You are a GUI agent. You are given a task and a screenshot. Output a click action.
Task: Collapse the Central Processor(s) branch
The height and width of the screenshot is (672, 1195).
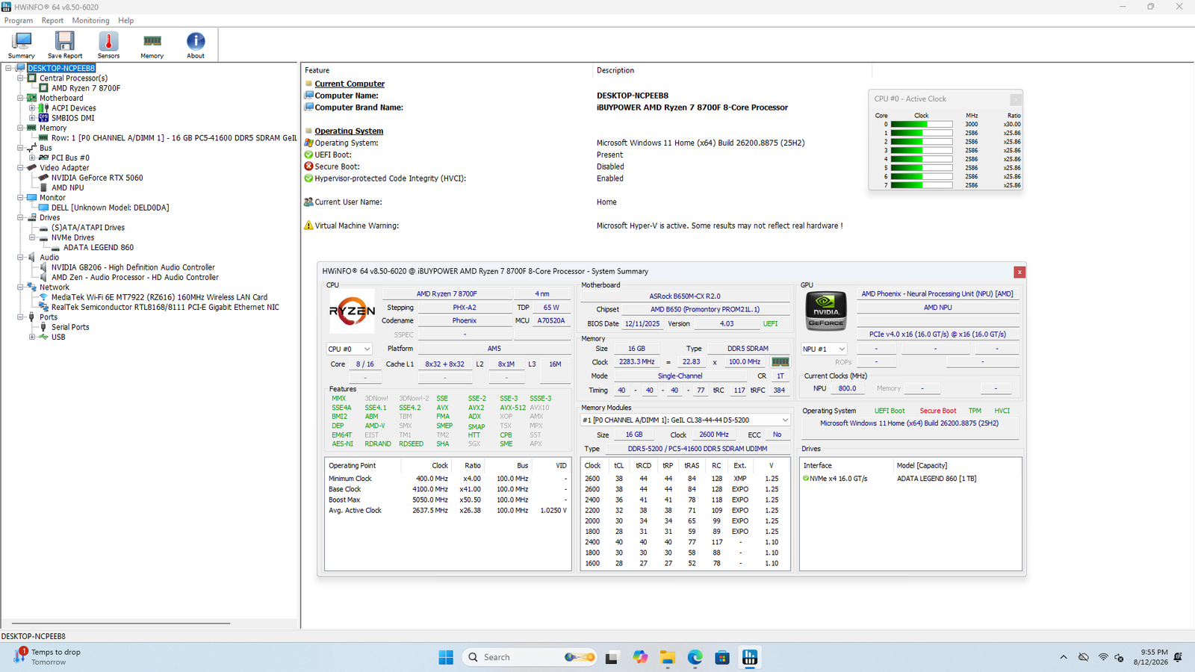coord(20,78)
